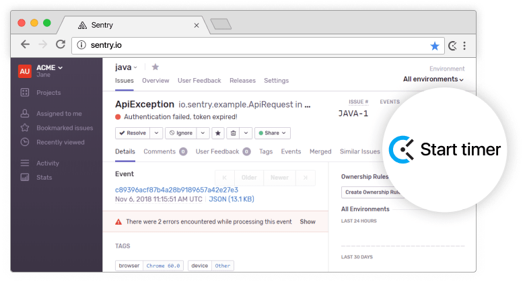Click the device Other tag value

[223, 266]
